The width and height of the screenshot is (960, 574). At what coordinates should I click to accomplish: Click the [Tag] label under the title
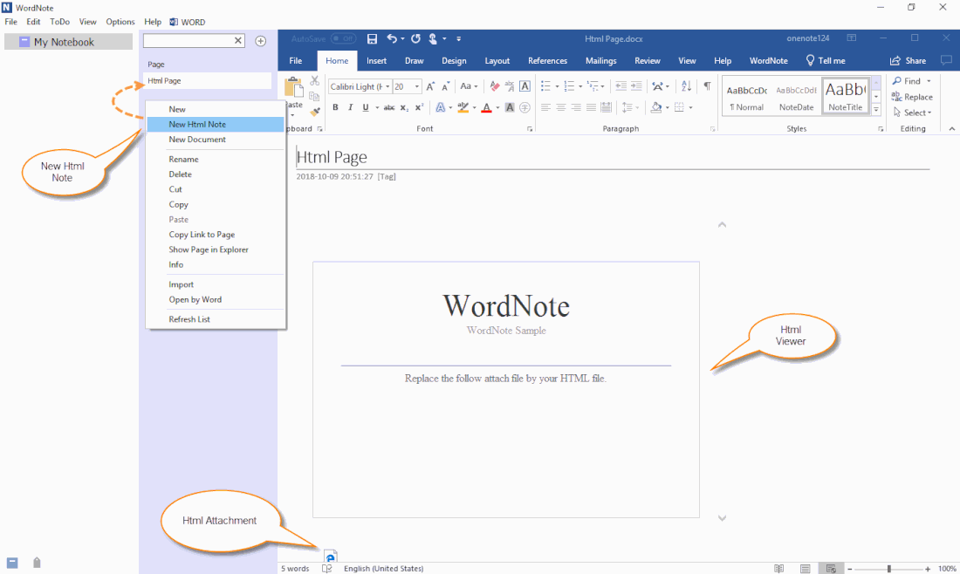click(387, 176)
